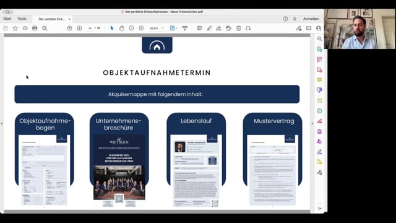Viewport: 396px width, 223px height.
Task: Expand the left navigation pane arrow
Action: [2, 124]
